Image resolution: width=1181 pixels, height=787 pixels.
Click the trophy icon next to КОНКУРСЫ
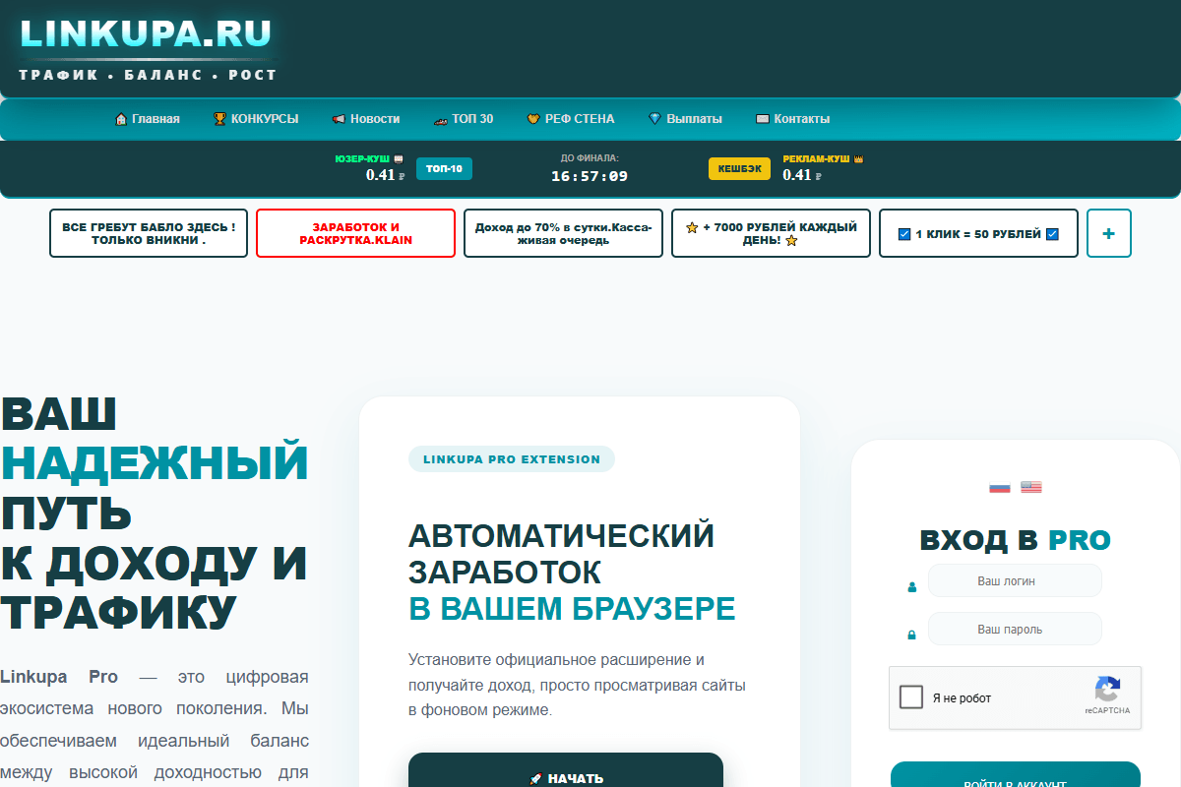[x=219, y=119]
